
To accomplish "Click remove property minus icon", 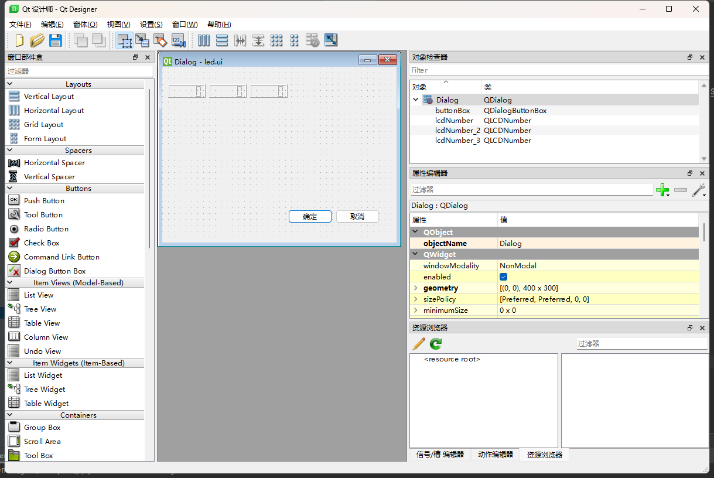I will pyautogui.click(x=681, y=190).
